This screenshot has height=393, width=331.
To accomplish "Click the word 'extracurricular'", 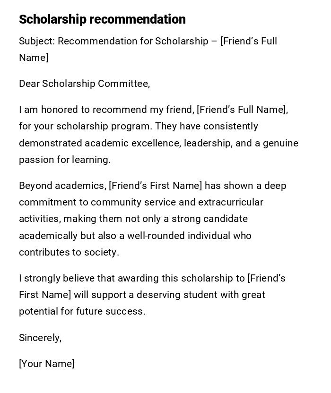I will click(x=230, y=202).
